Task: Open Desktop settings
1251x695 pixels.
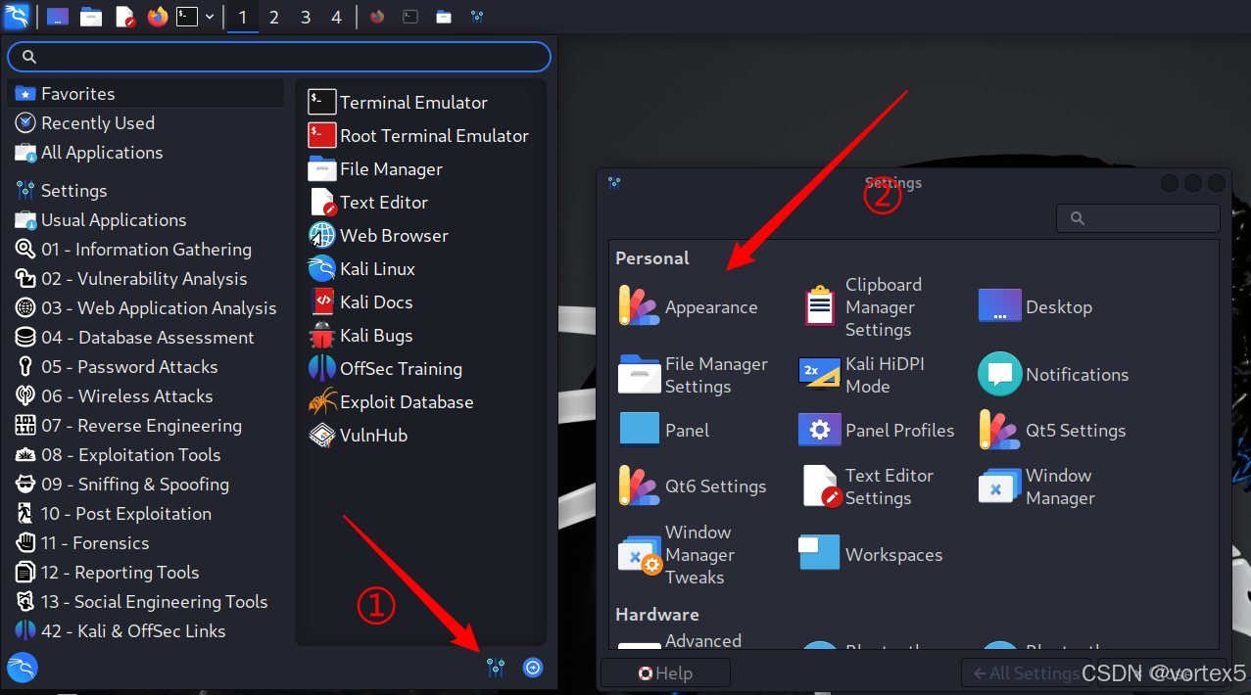Action: [x=1035, y=306]
